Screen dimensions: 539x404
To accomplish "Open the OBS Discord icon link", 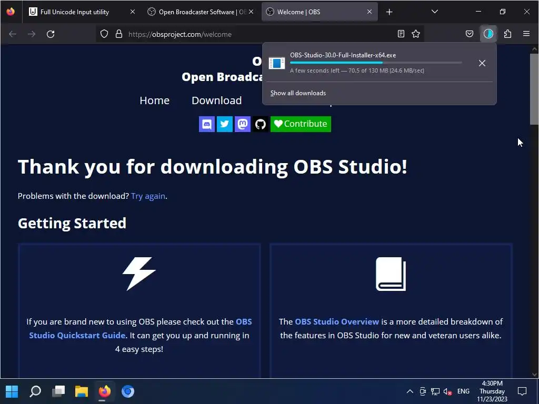I will pyautogui.click(x=206, y=124).
